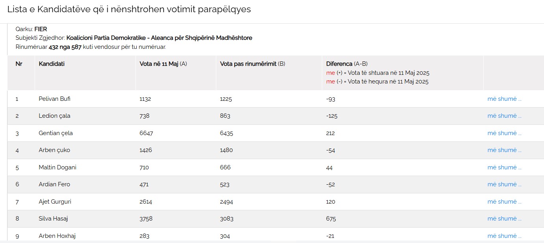
Task: Click the difference value 675
Action: click(x=330, y=219)
